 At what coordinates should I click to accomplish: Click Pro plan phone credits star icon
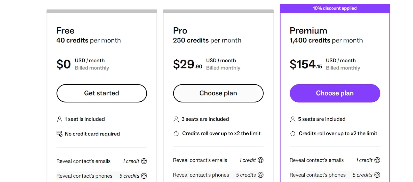261,175
